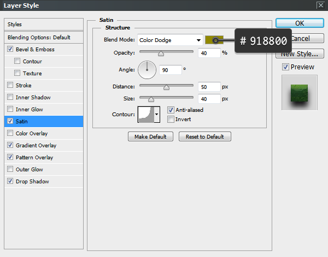Click the layer style preview thumbnail

(299, 93)
